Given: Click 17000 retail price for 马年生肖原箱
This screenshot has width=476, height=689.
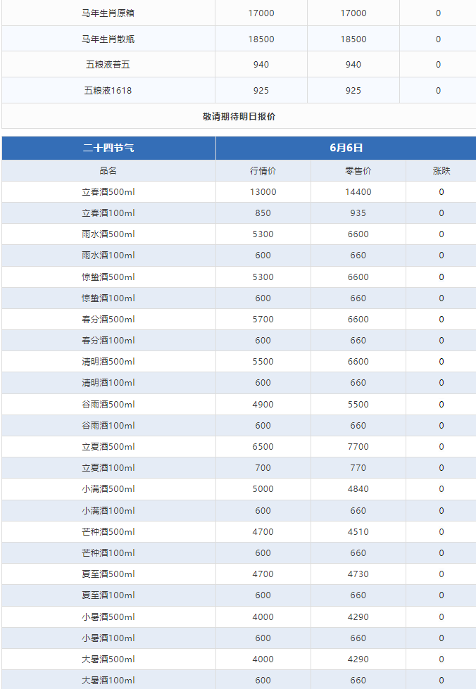Looking at the screenshot, I should click(353, 13).
